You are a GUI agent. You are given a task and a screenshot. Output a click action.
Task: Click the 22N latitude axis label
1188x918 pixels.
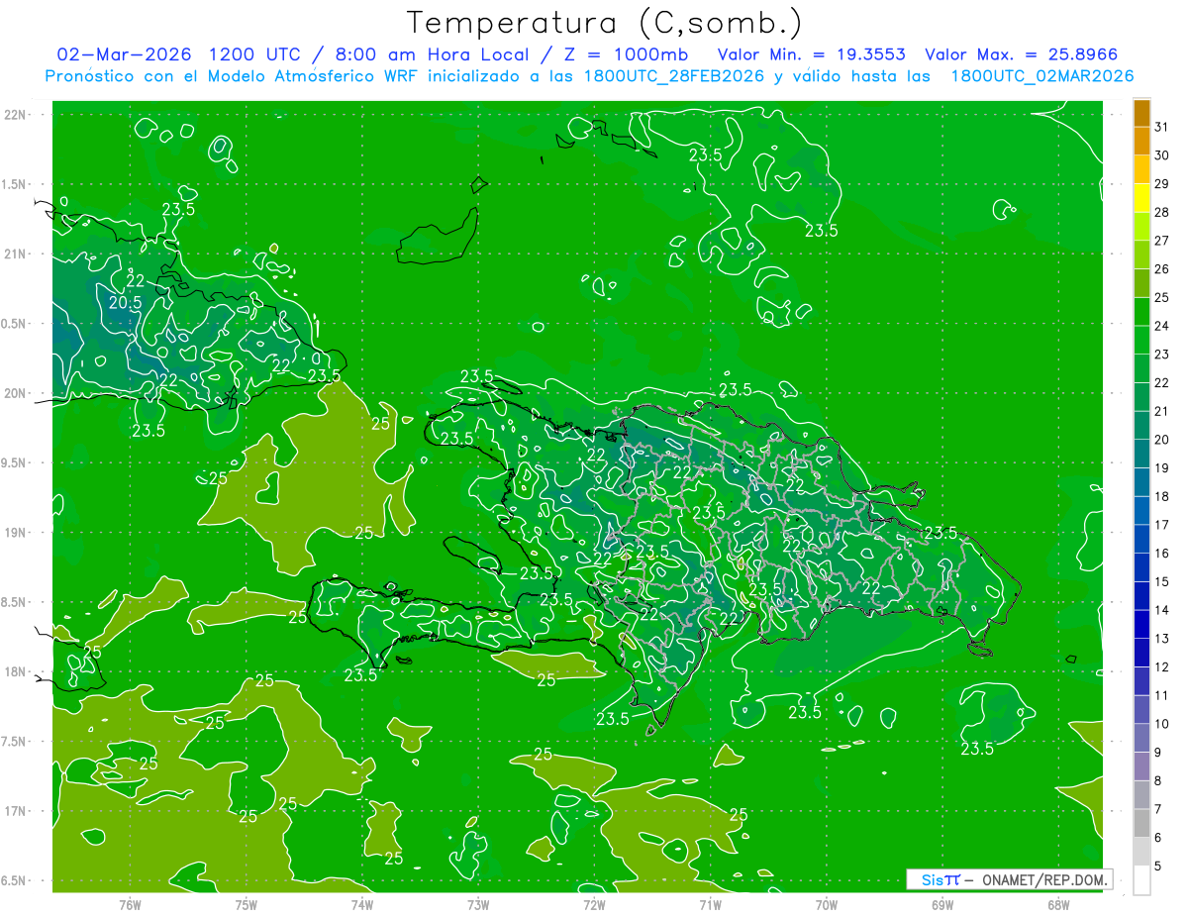(16, 115)
